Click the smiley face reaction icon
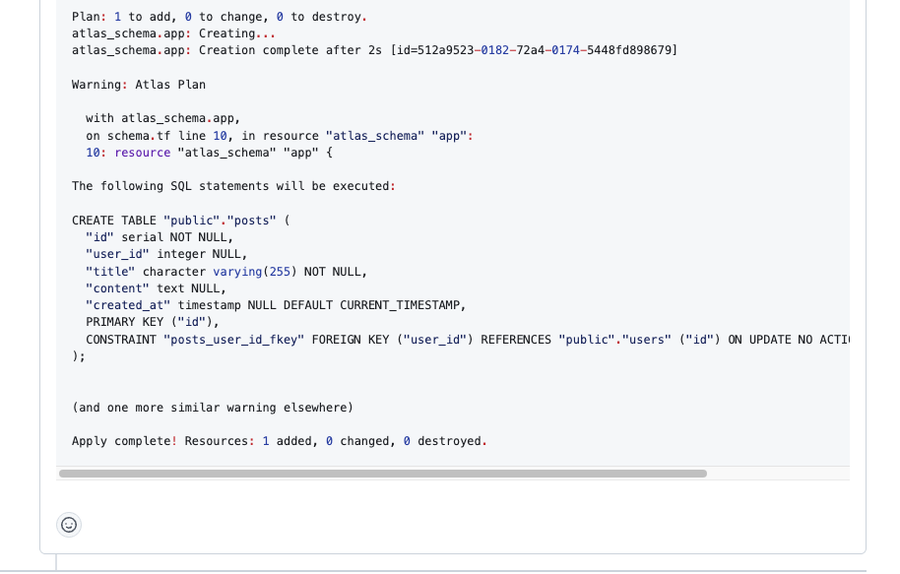This screenshot has height=574, width=900. (x=69, y=525)
